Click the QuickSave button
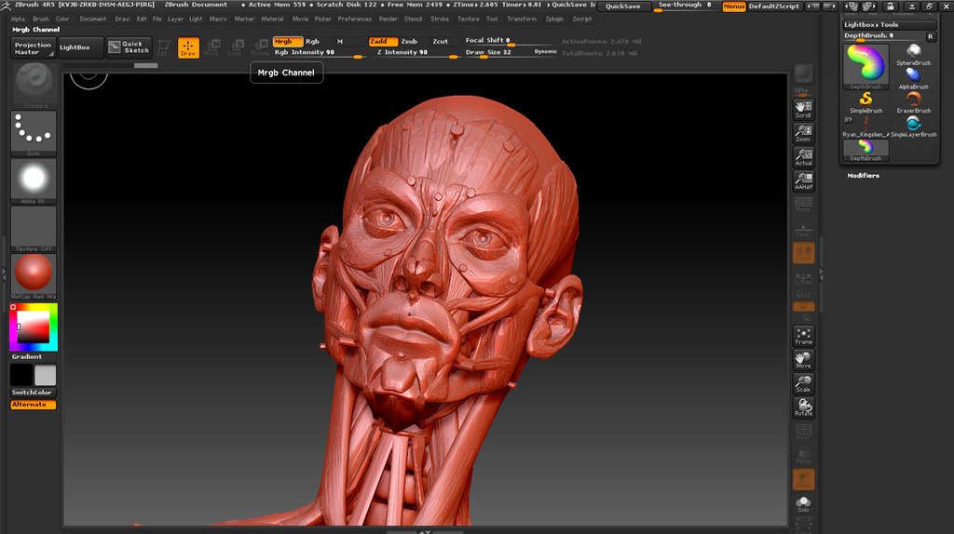The width and height of the screenshot is (954, 534). pos(623,7)
